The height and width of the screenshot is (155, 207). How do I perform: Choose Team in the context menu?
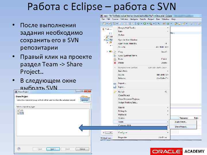(x=141, y=122)
